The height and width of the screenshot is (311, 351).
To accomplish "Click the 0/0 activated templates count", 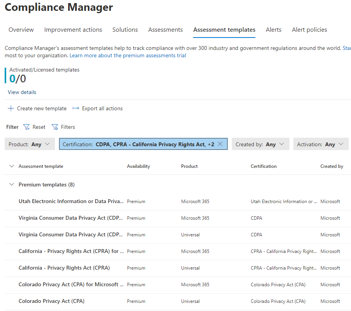I will click(17, 79).
